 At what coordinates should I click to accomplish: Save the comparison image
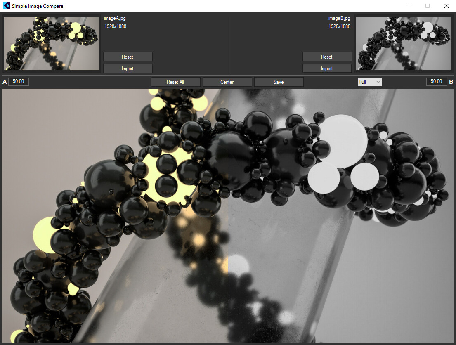pos(279,82)
